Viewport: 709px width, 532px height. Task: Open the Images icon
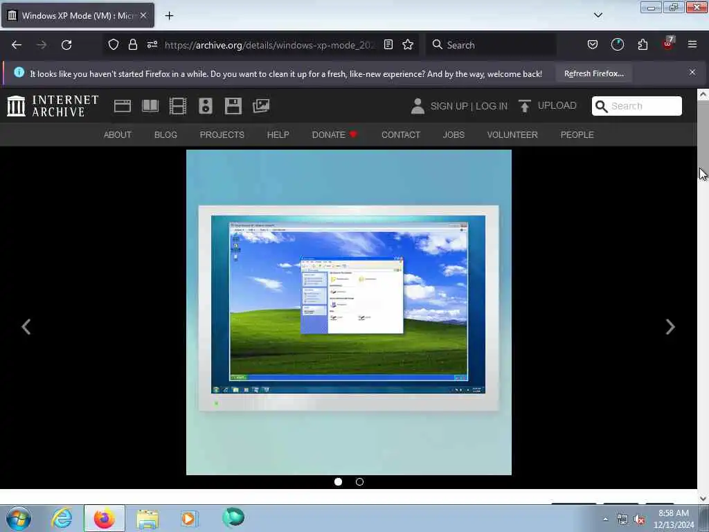click(x=261, y=106)
